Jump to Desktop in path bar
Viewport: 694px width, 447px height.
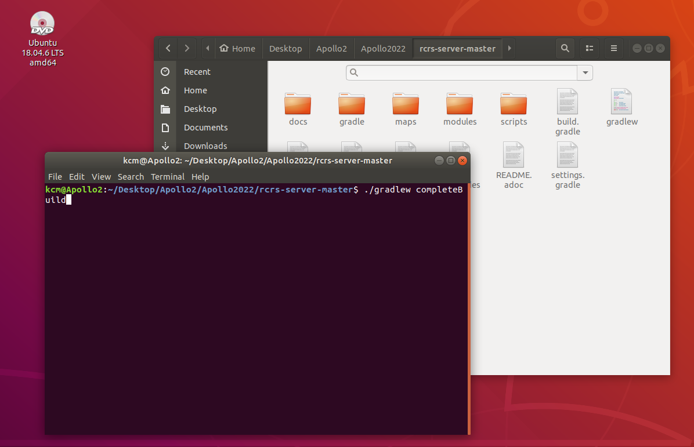(285, 48)
